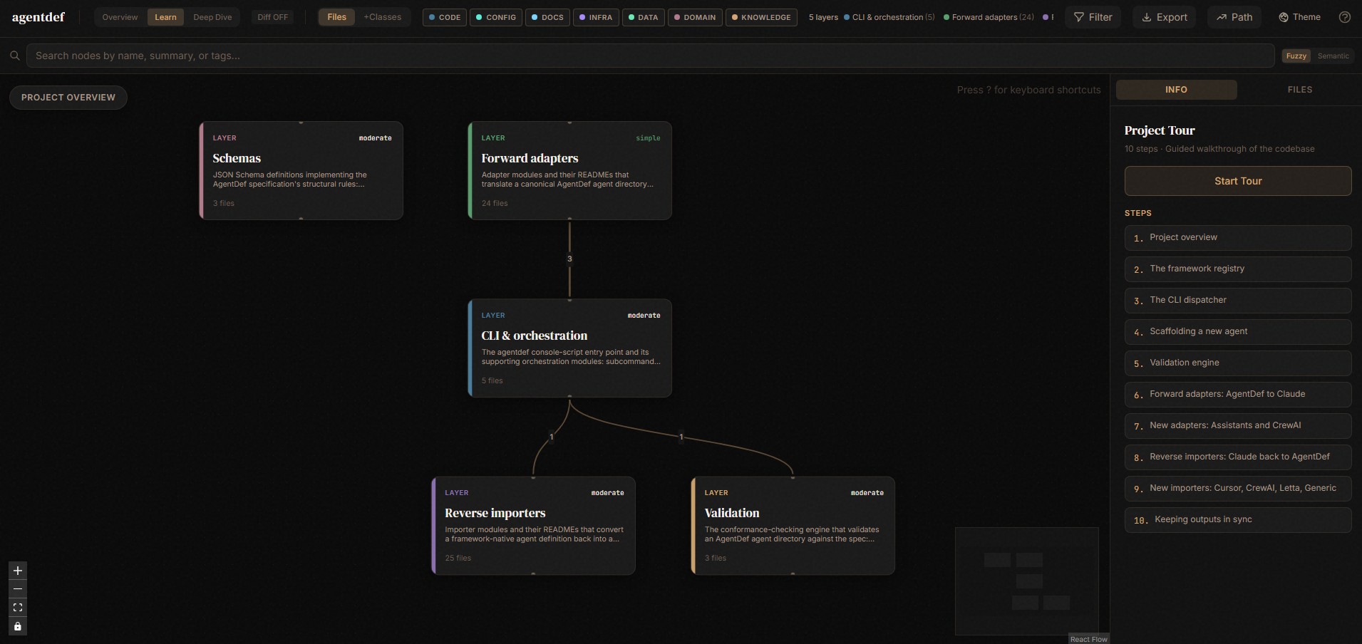Click the zoom out minus button
This screenshot has width=1362, height=644.
click(x=18, y=589)
